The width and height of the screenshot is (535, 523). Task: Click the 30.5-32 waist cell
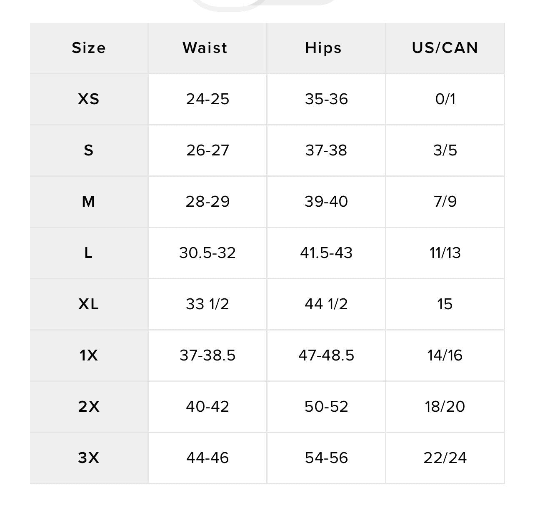click(x=207, y=253)
